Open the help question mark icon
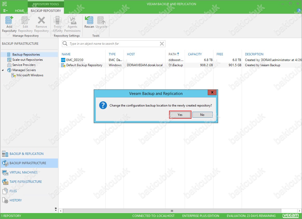Image resolution: width=302 pixels, height=219 pixels. (299, 11)
